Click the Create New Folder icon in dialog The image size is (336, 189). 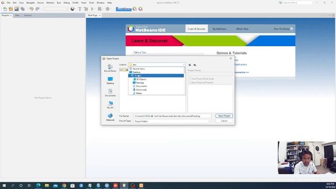point(195,65)
